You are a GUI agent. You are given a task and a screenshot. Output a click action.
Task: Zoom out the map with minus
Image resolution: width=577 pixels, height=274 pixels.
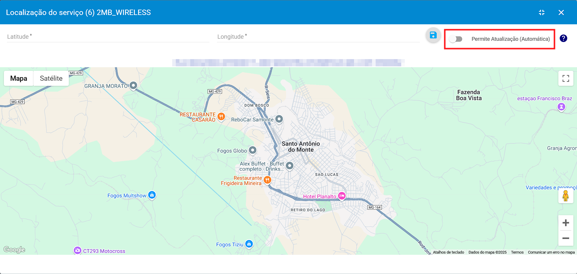pyautogui.click(x=566, y=238)
